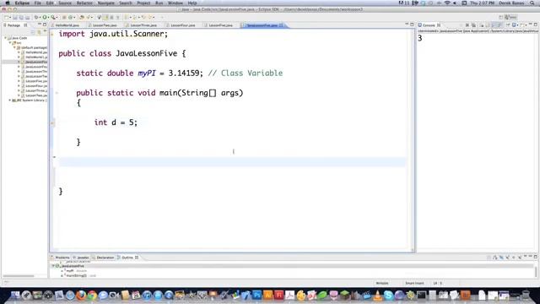Select the Outline tab
This screenshot has height=304, width=540.
click(x=127, y=258)
